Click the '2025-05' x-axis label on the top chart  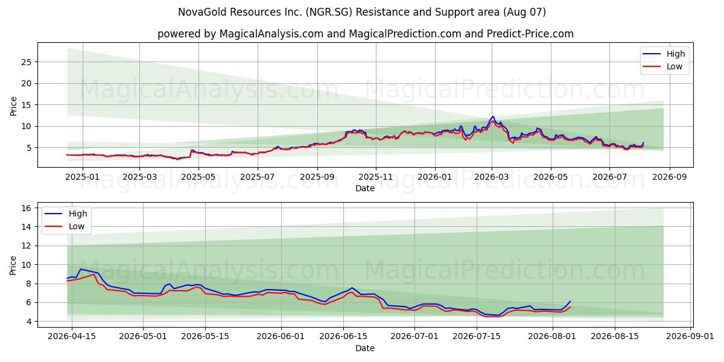coord(199,177)
